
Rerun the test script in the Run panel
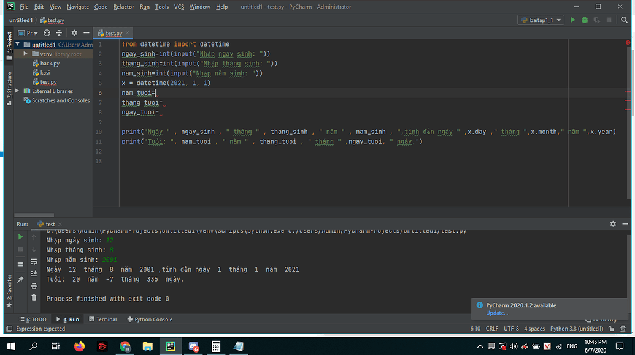20,237
